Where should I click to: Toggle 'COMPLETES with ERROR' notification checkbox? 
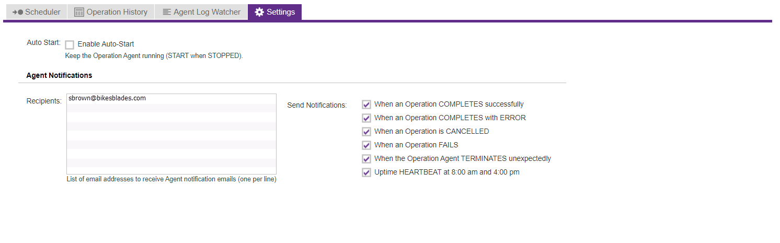366,118
